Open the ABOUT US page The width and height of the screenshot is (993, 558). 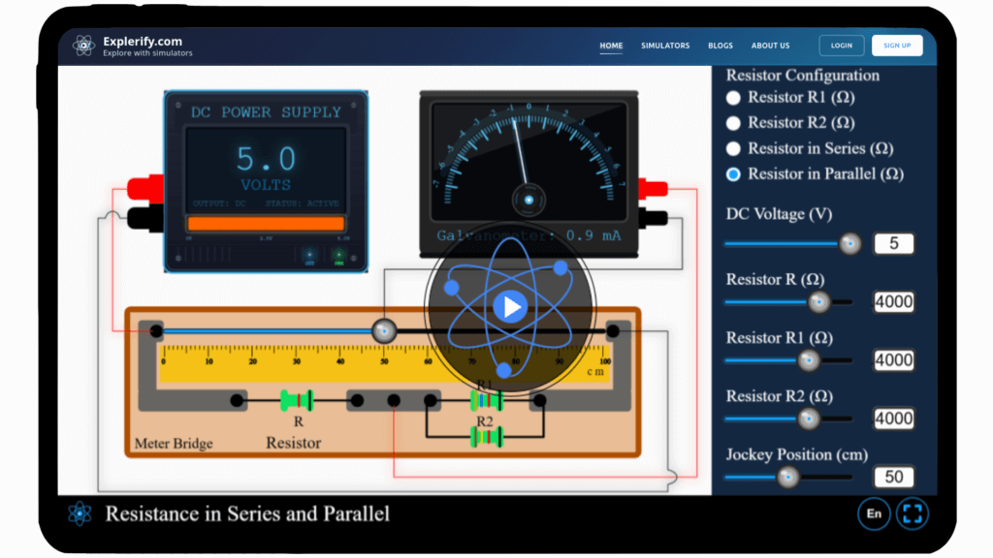(770, 45)
